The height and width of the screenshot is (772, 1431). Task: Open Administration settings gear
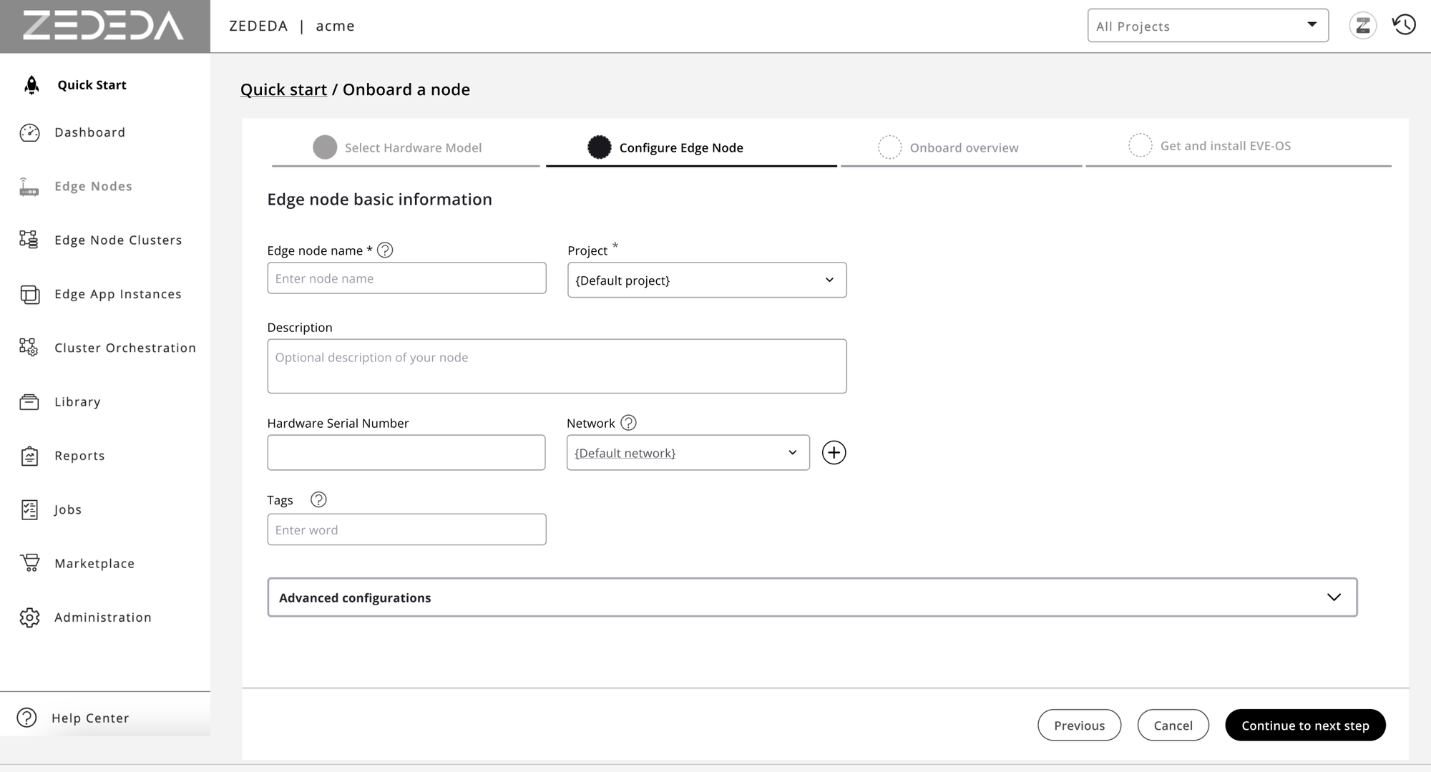(x=29, y=617)
